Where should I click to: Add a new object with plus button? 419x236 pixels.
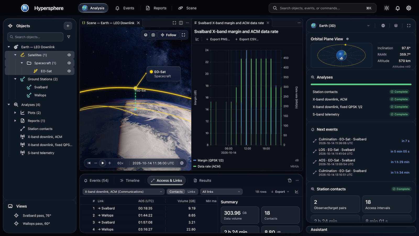click(x=68, y=26)
